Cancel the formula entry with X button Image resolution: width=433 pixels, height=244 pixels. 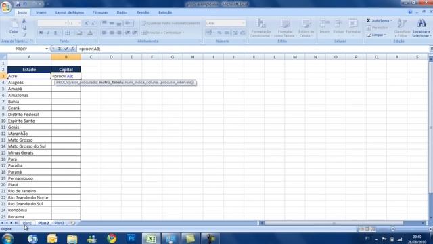(x=60, y=49)
